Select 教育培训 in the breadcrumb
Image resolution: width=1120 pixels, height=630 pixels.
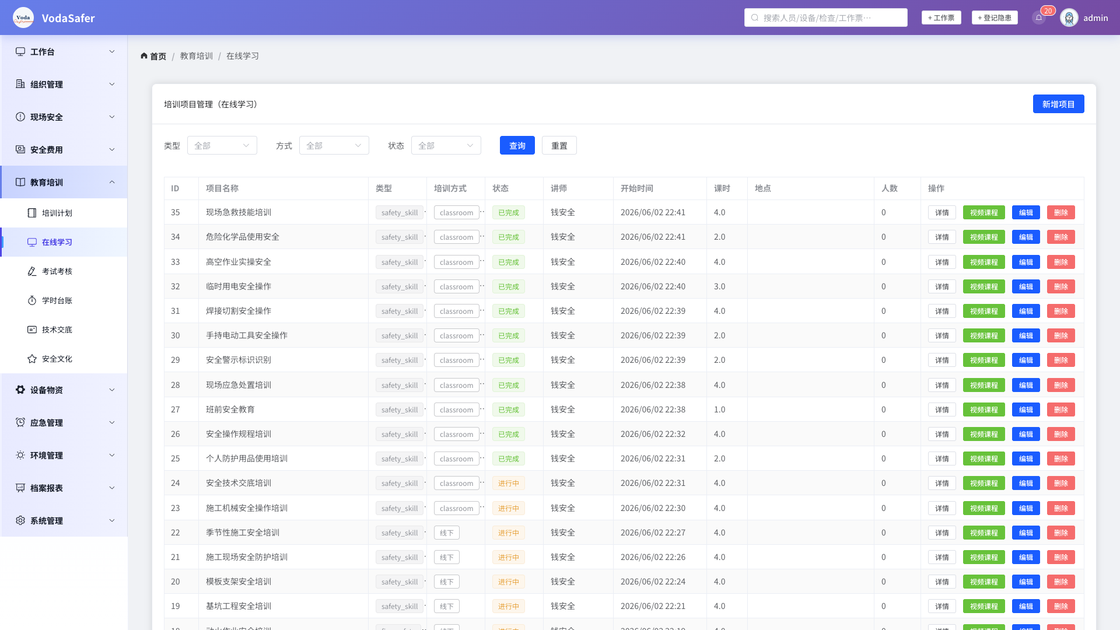pyautogui.click(x=197, y=56)
